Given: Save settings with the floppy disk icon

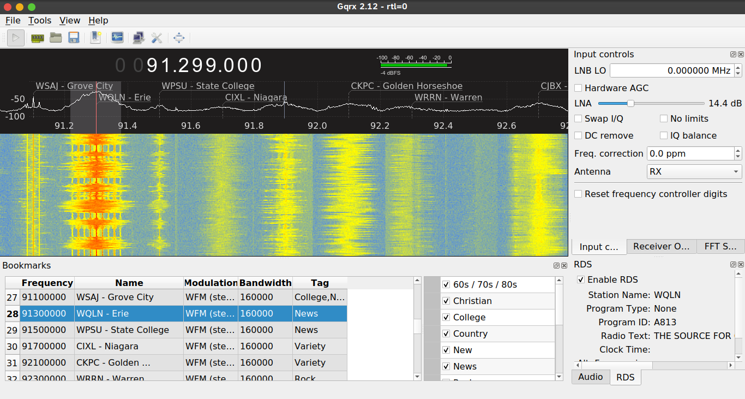Looking at the screenshot, I should point(74,38).
